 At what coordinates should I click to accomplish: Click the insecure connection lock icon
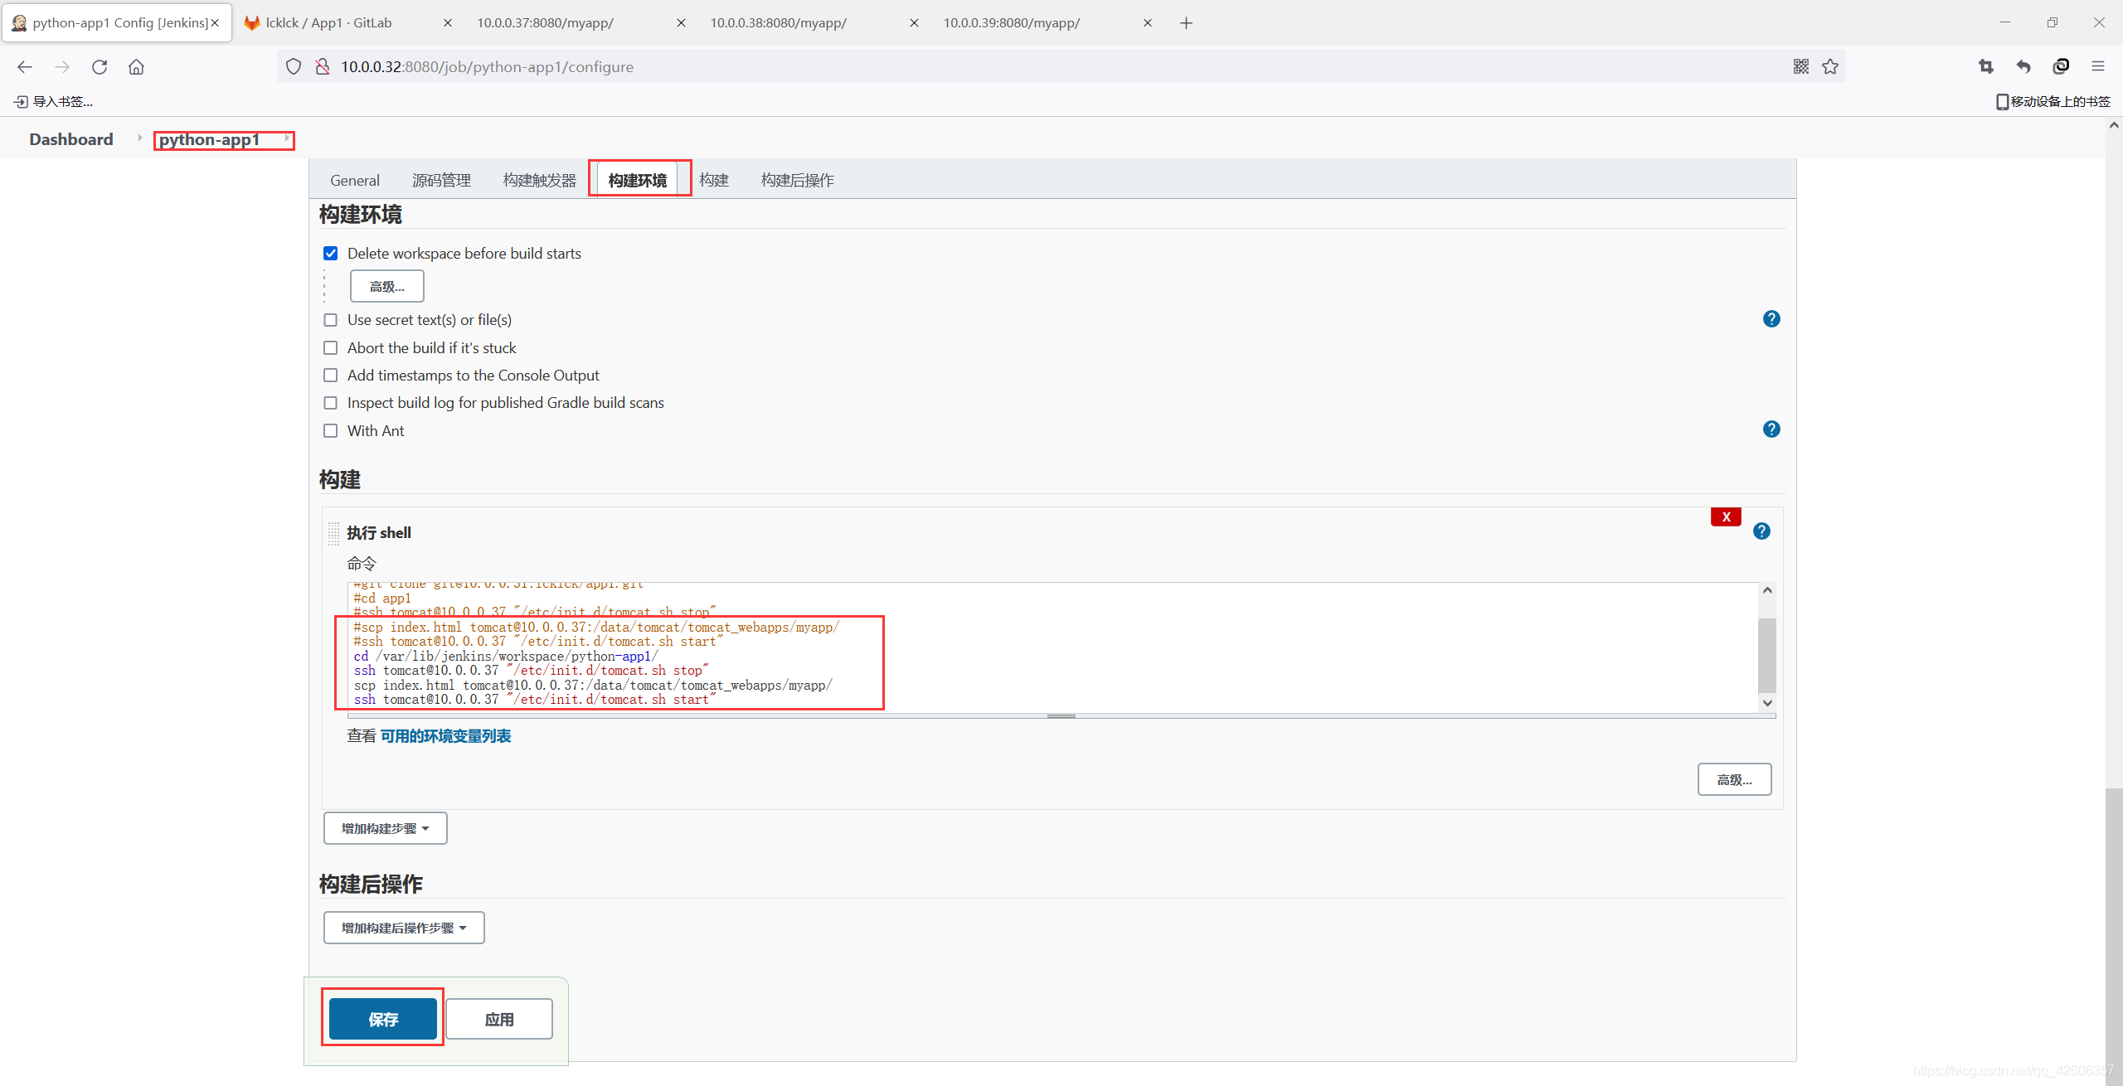point(323,66)
